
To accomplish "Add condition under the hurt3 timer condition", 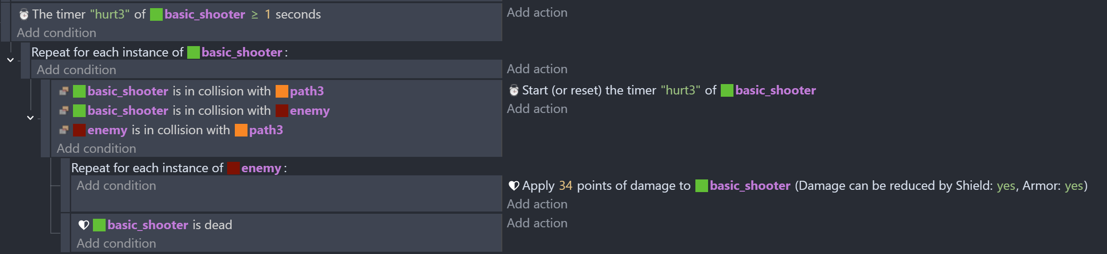I will 57,33.
